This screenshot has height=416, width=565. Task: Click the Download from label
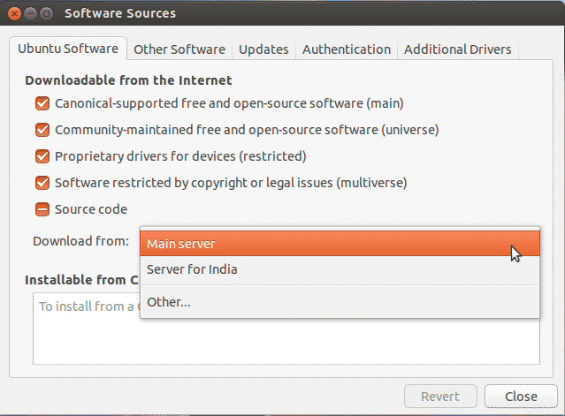[x=80, y=241]
